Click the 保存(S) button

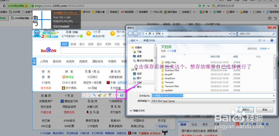(246, 109)
